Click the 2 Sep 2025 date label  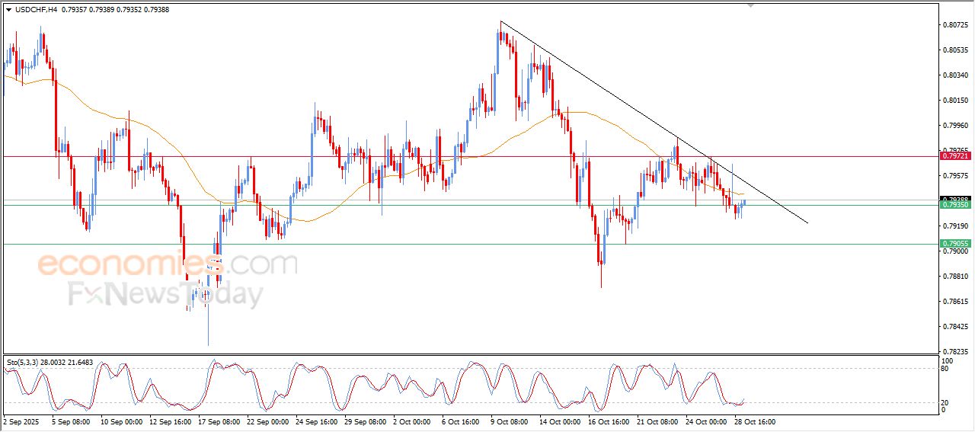[x=23, y=421]
